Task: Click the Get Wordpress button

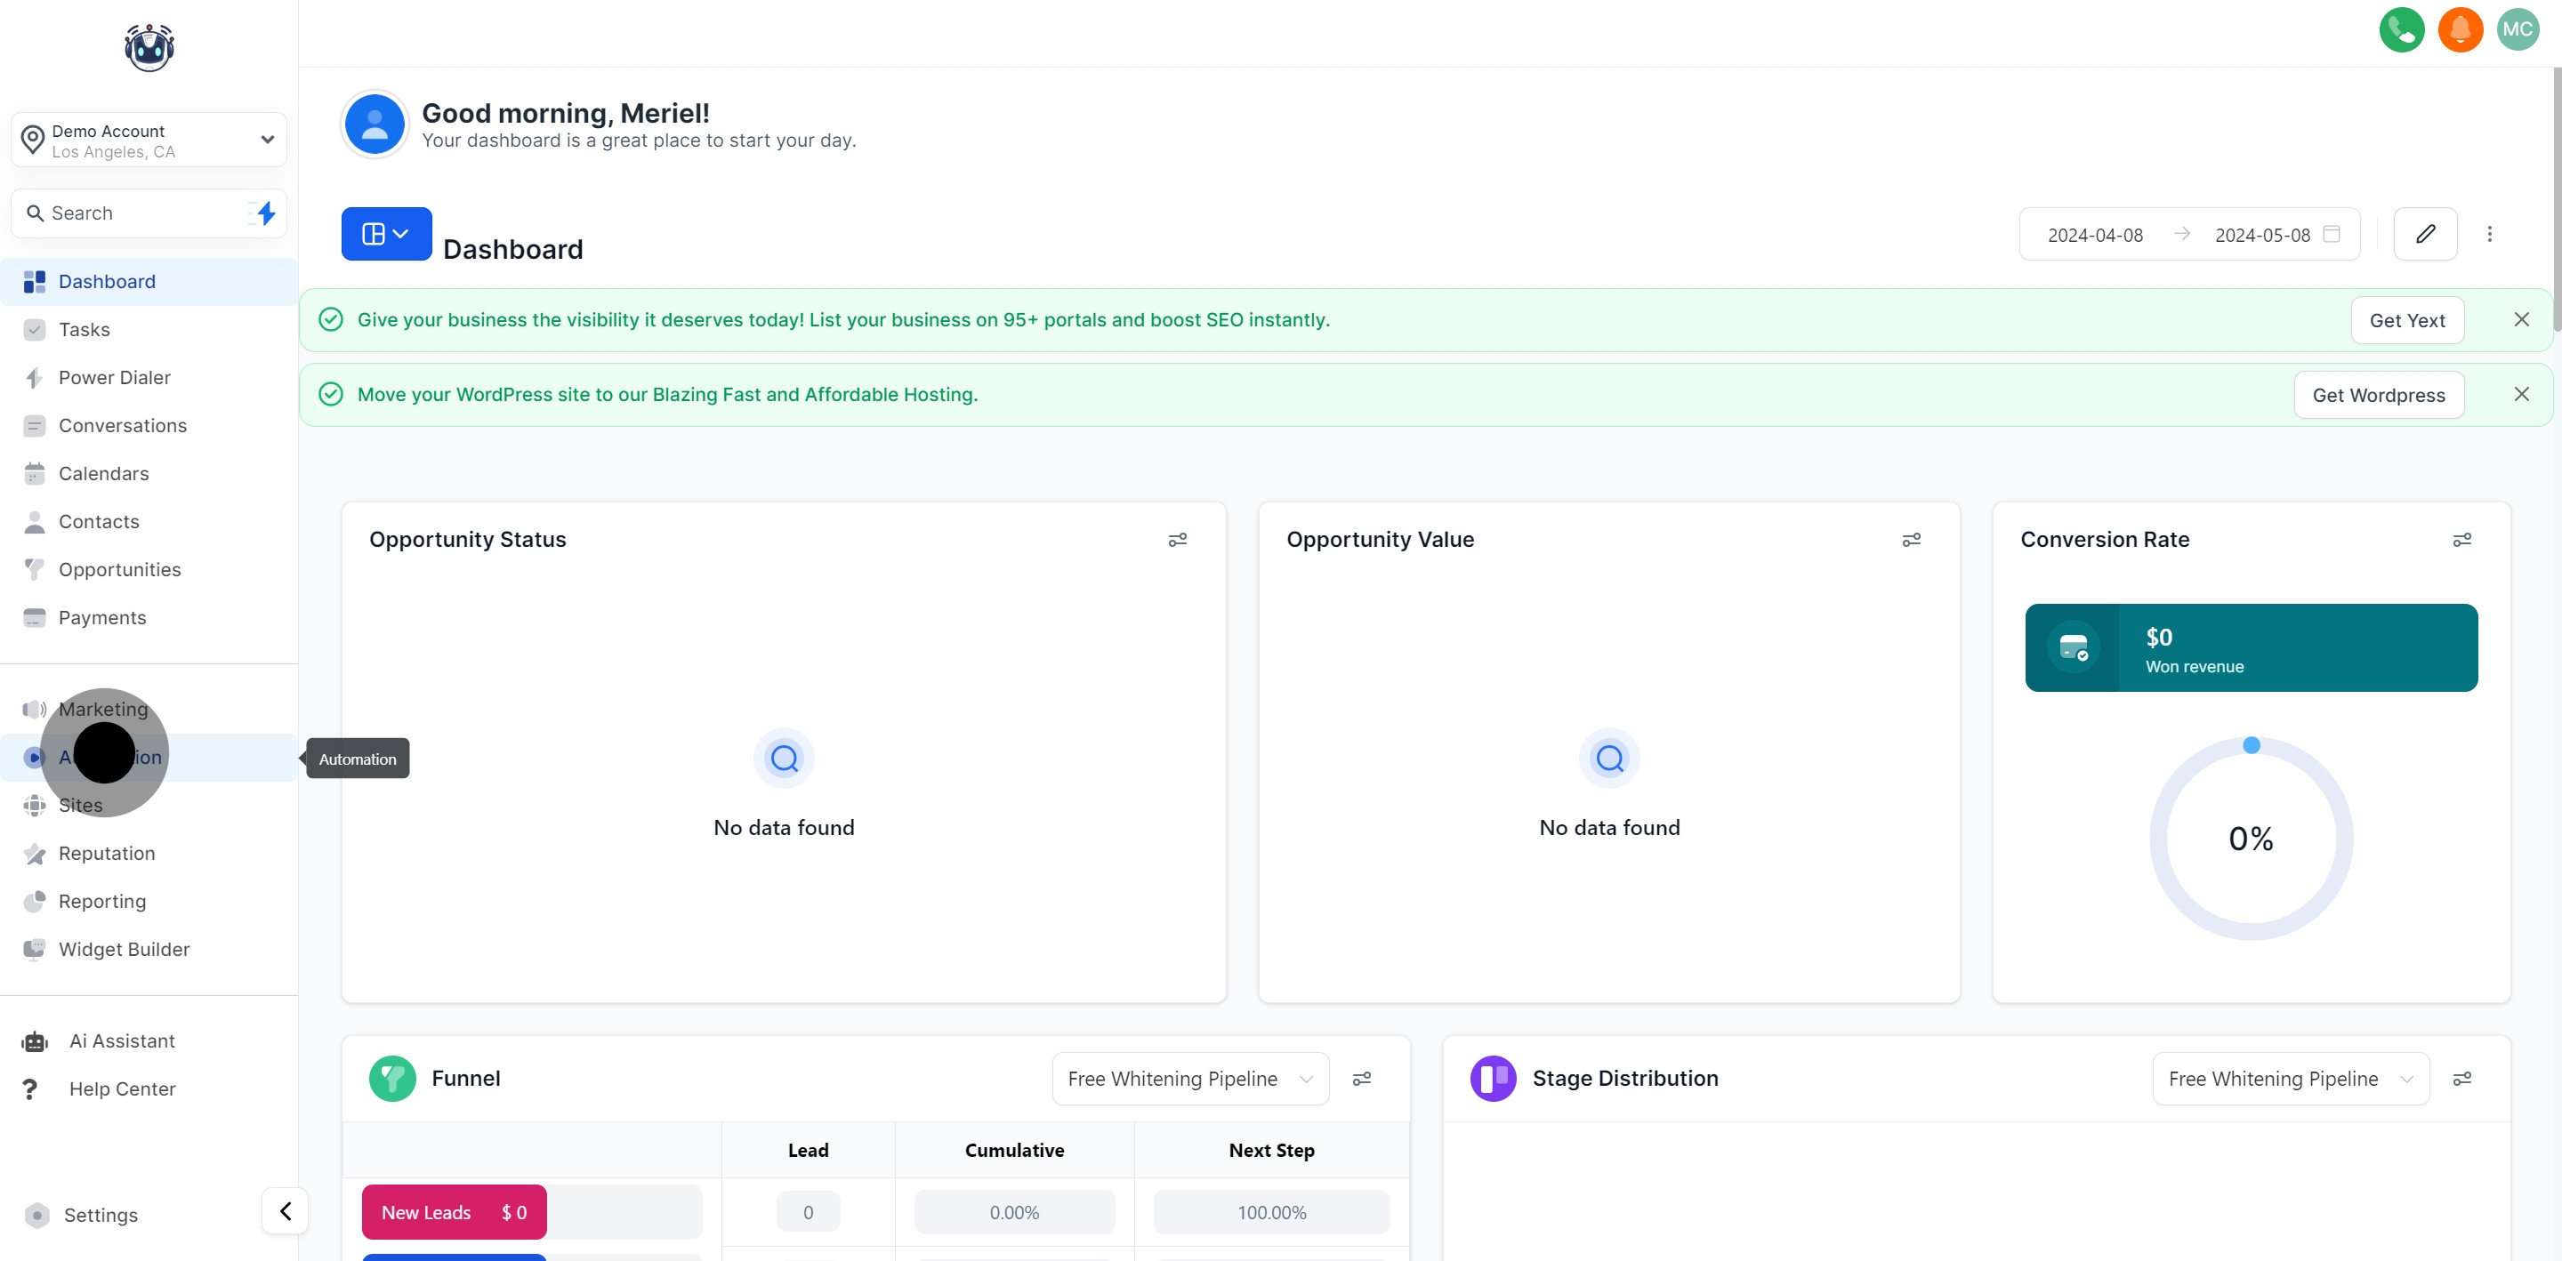Action: (x=2378, y=394)
